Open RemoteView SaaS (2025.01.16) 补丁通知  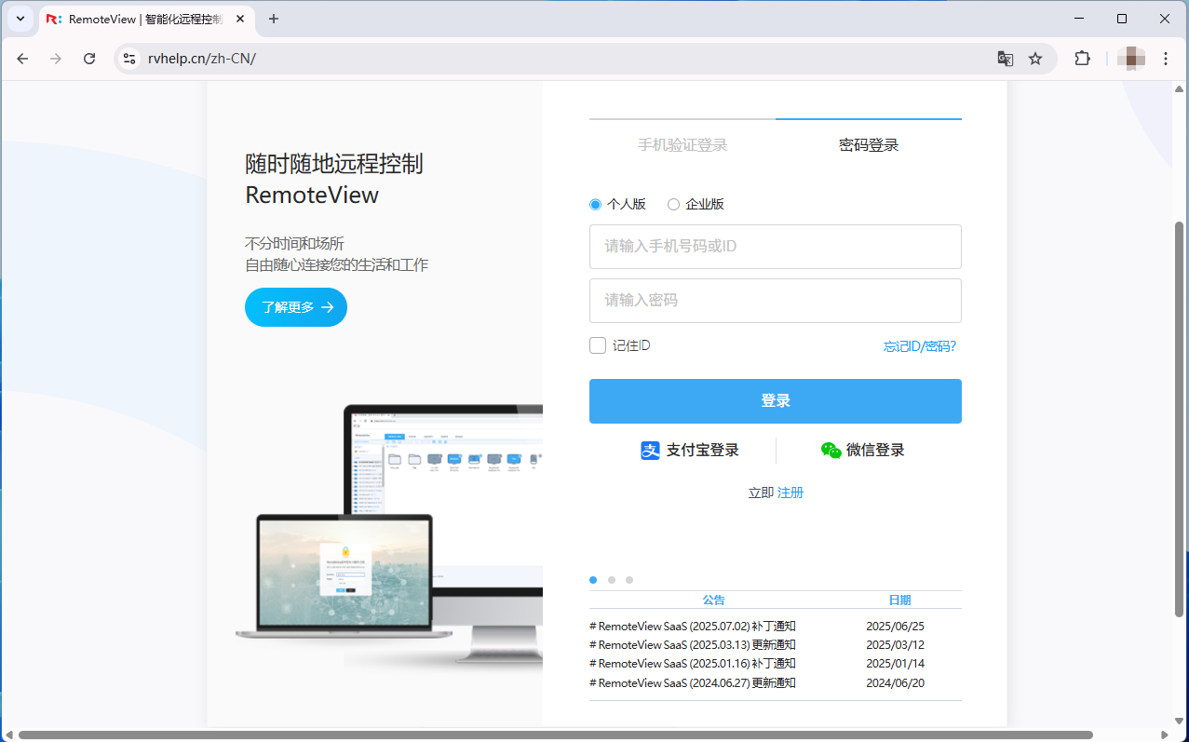click(693, 664)
